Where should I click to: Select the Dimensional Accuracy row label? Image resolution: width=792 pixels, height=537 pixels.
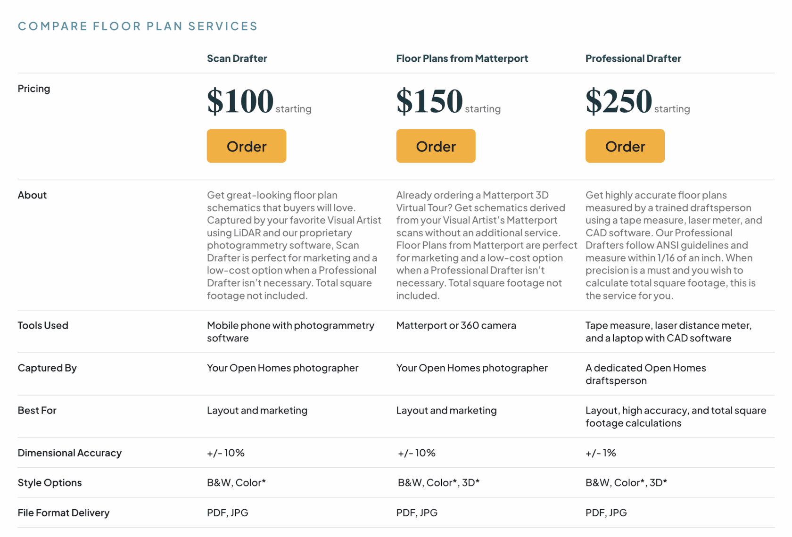[69, 453]
